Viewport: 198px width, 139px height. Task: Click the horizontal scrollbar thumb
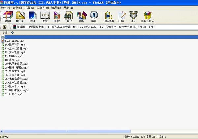tap(67, 131)
